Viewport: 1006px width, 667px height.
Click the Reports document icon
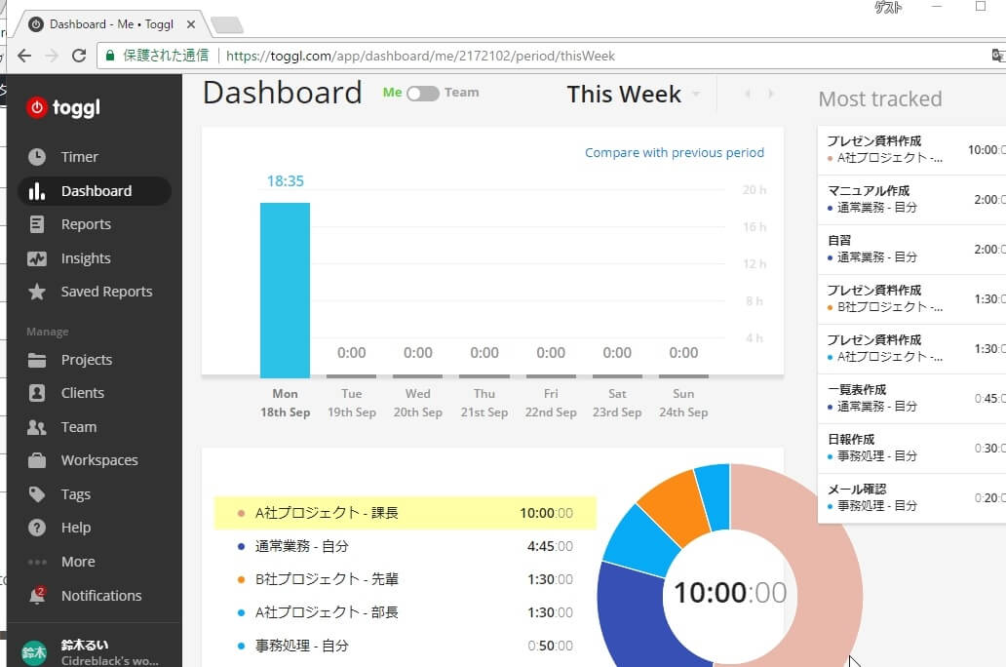(x=37, y=224)
